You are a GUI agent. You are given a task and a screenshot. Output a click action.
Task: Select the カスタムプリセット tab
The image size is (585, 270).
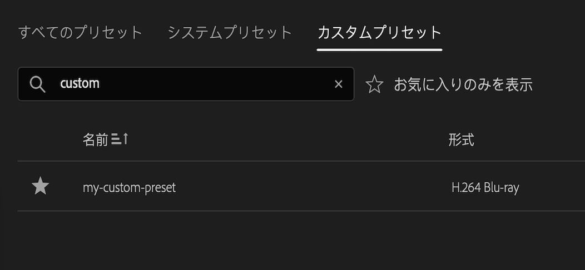(x=379, y=32)
